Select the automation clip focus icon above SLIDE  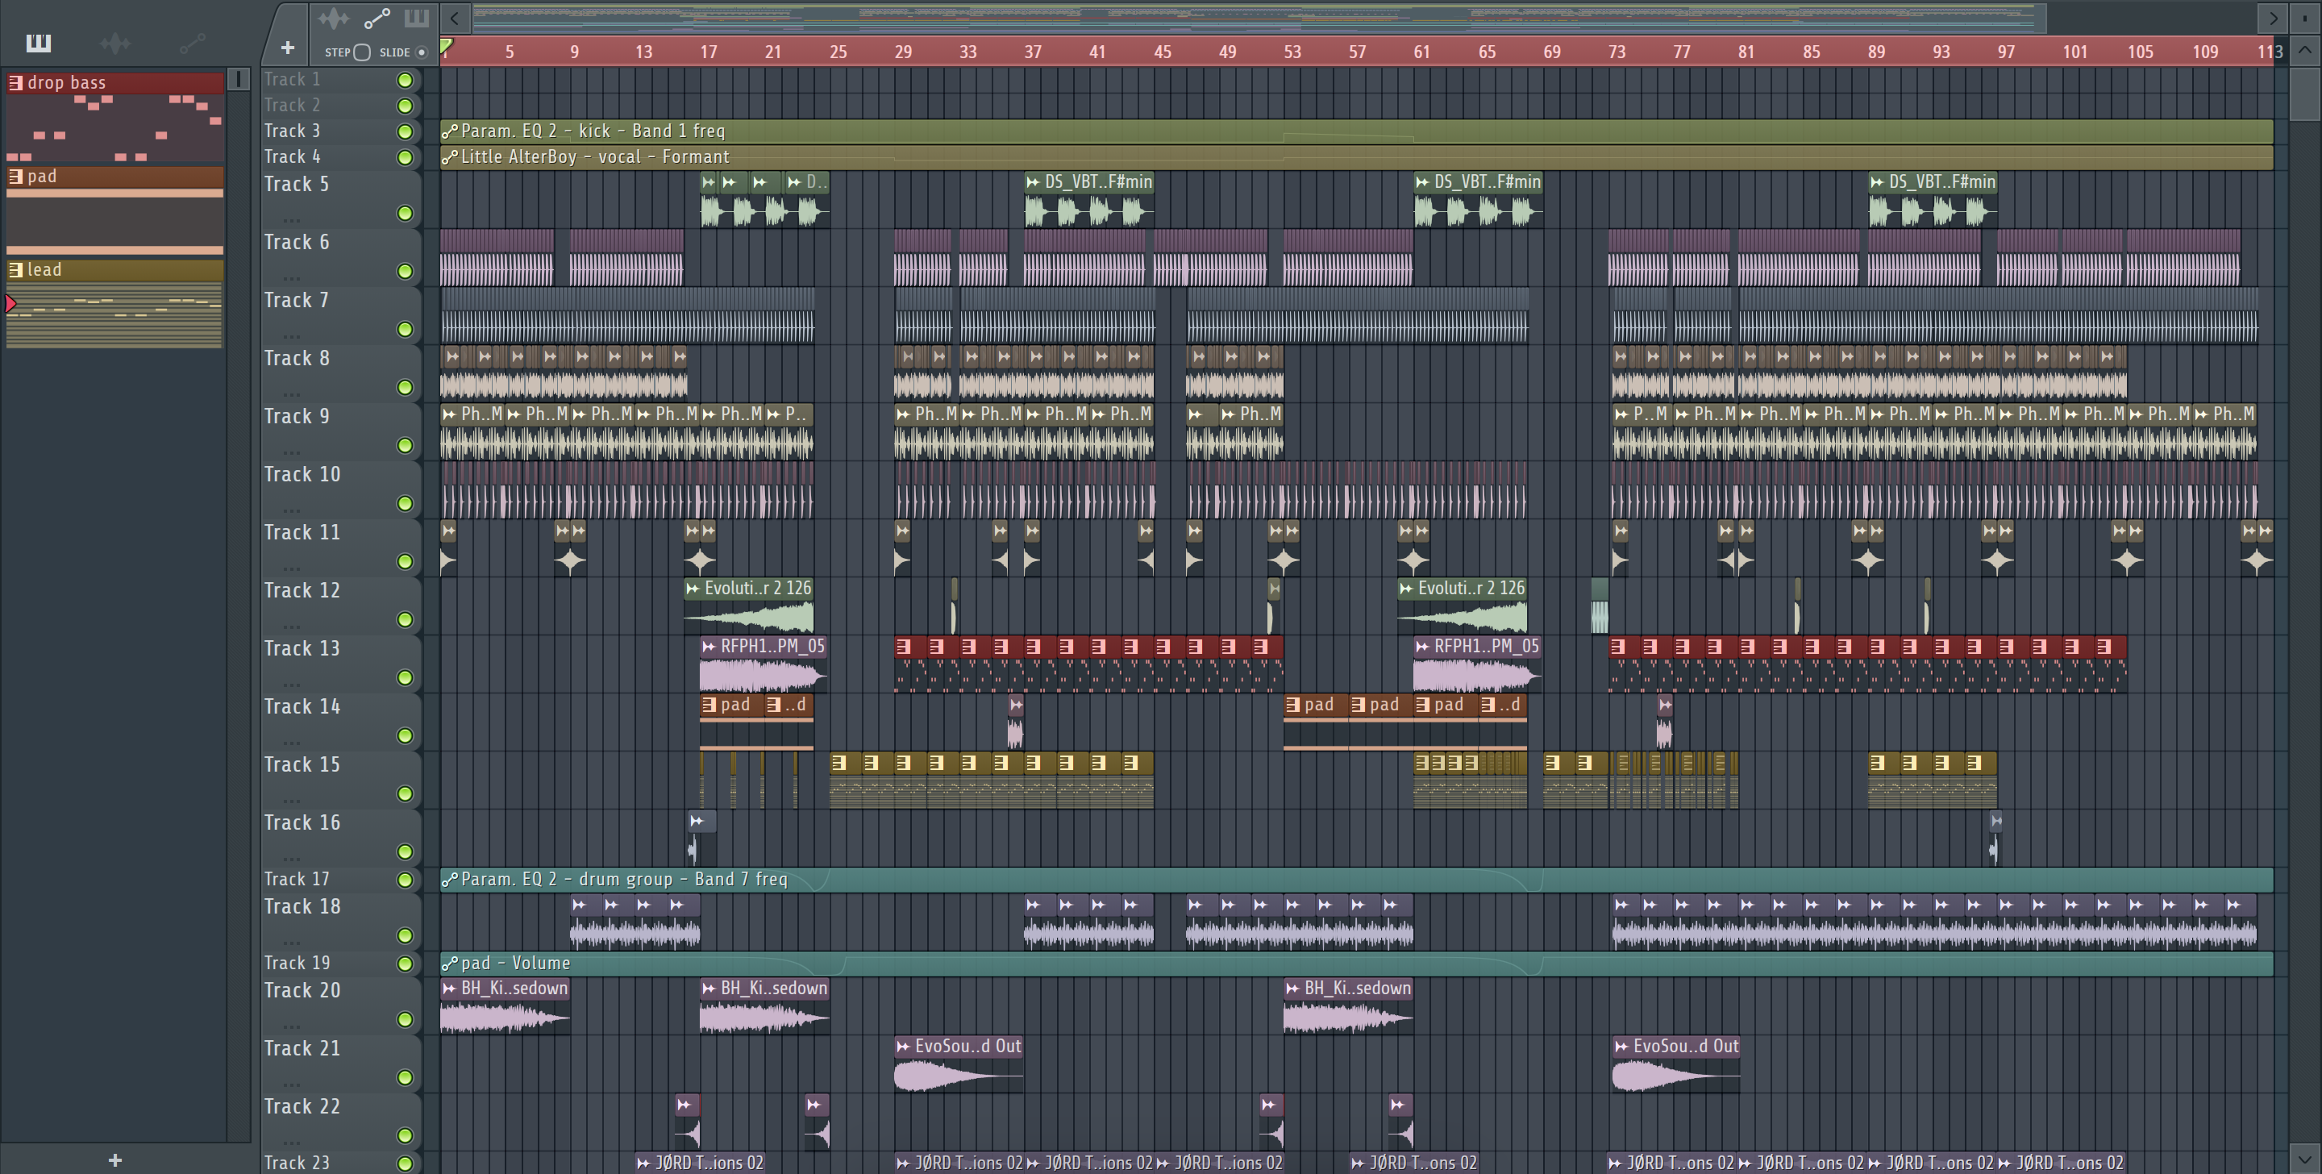376,18
